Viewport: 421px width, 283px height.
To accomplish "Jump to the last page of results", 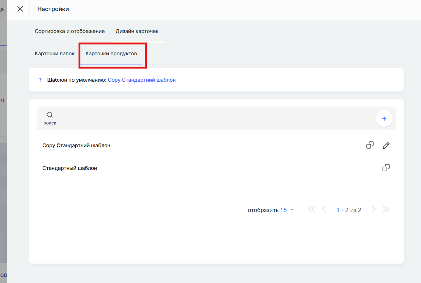I will click(386, 209).
